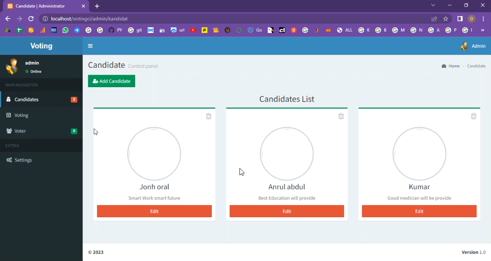Go to Voter section in sidebar
This screenshot has height=261, width=491.
(20, 131)
